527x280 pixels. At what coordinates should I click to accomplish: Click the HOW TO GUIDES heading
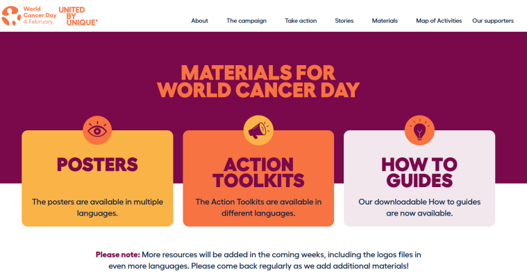click(x=419, y=173)
